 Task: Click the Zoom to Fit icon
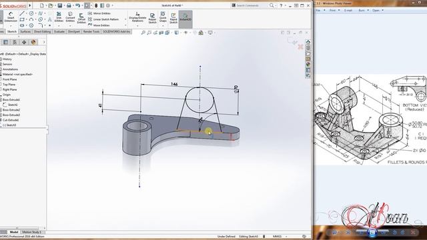pyautogui.click(x=143, y=33)
